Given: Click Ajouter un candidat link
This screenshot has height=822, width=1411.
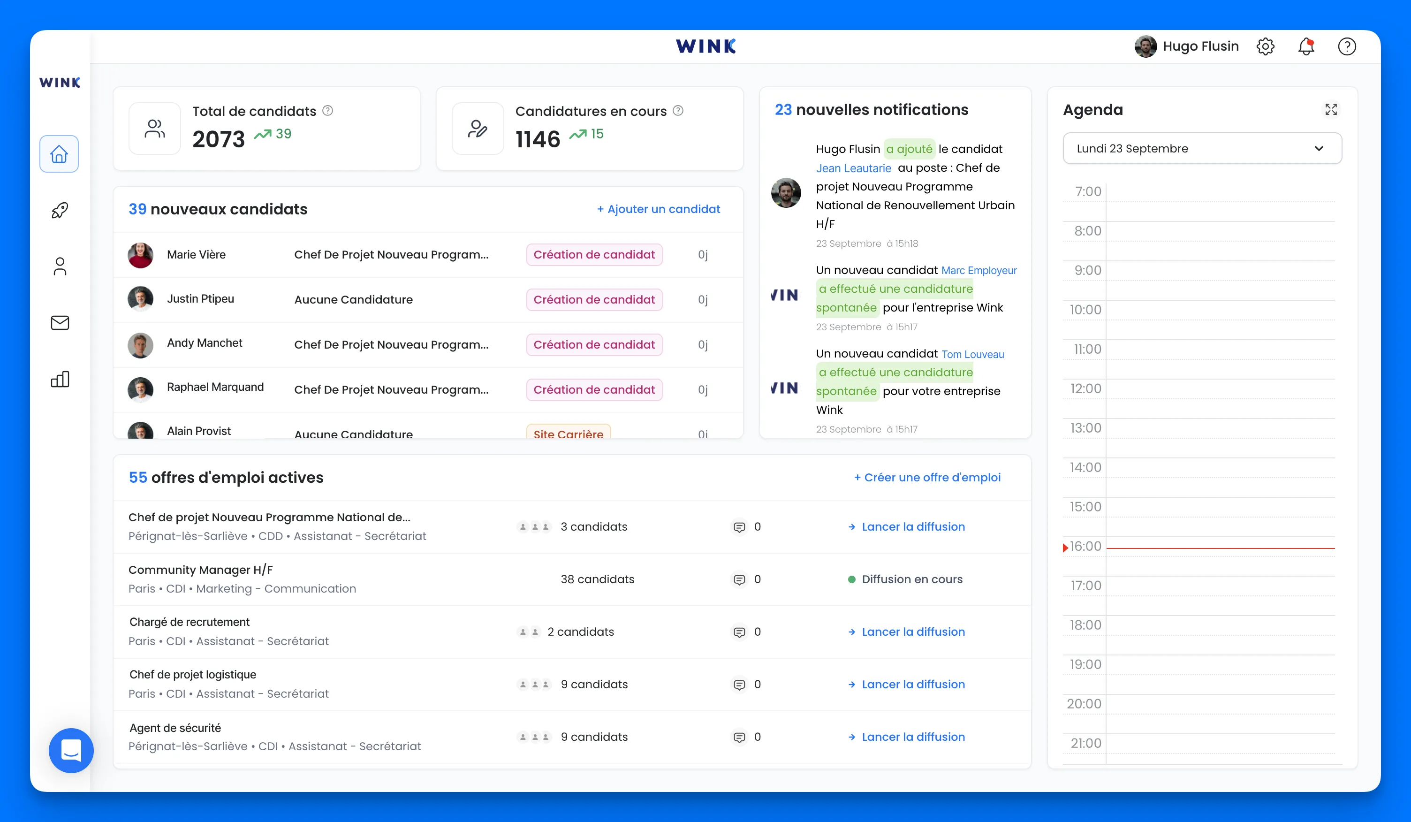Looking at the screenshot, I should tap(659, 209).
